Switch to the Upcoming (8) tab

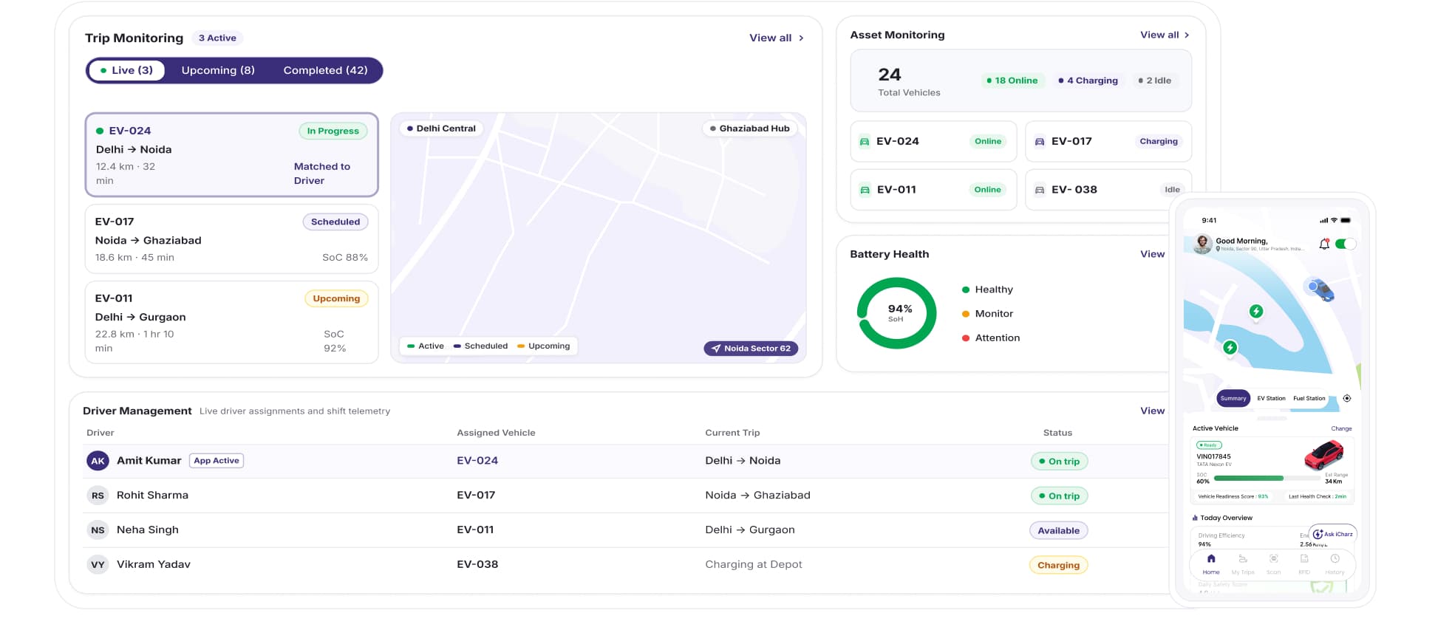(218, 70)
